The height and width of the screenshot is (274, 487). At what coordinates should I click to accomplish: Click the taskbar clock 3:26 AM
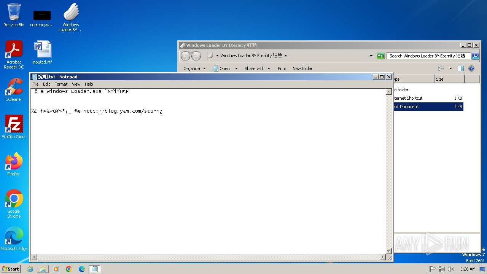coord(468,269)
